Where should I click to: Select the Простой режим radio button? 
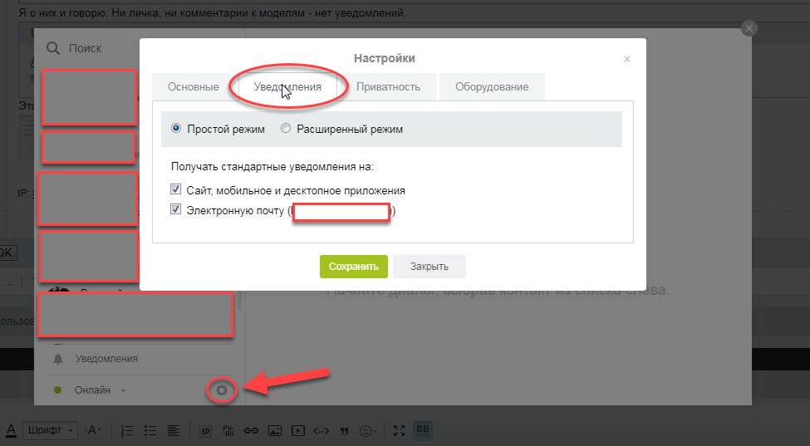pyautogui.click(x=175, y=129)
